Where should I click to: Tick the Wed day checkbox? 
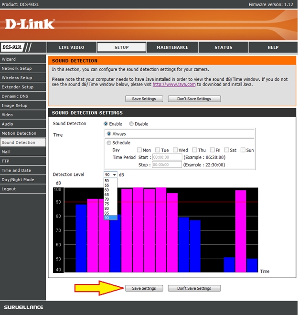tap(176, 150)
